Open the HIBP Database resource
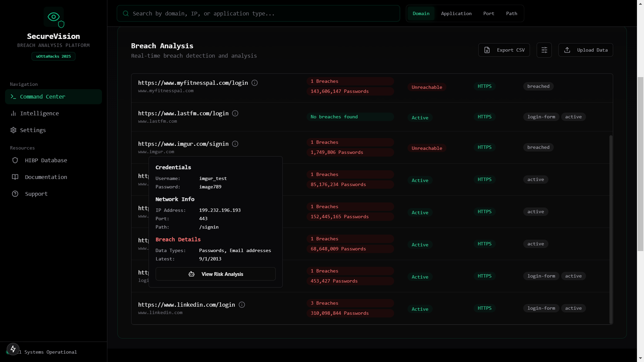 46,160
